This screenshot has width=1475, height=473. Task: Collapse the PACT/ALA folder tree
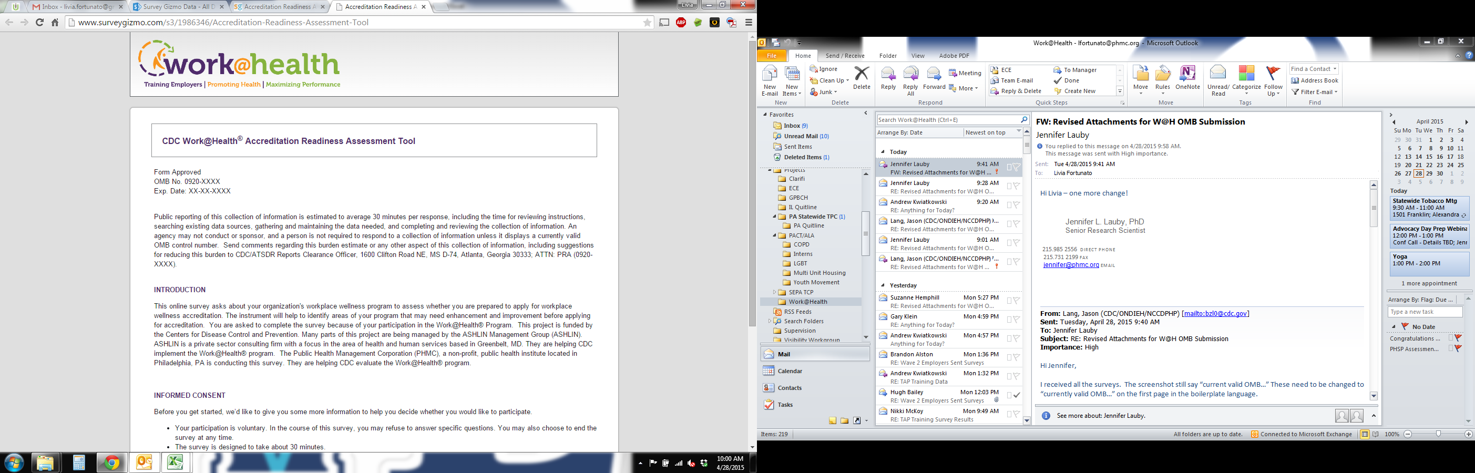tap(775, 235)
